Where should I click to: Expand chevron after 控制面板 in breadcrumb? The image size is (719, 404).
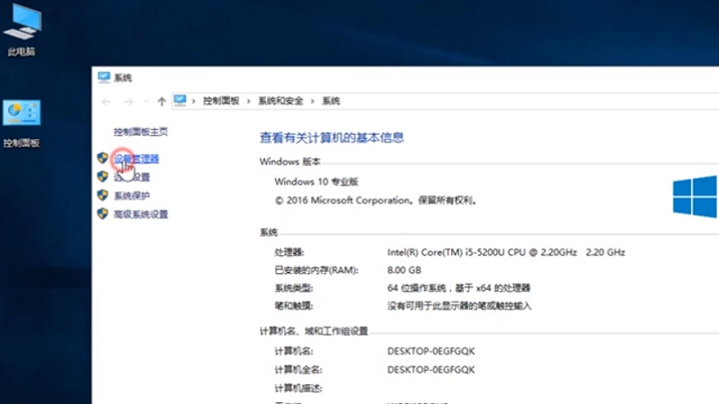coord(249,101)
